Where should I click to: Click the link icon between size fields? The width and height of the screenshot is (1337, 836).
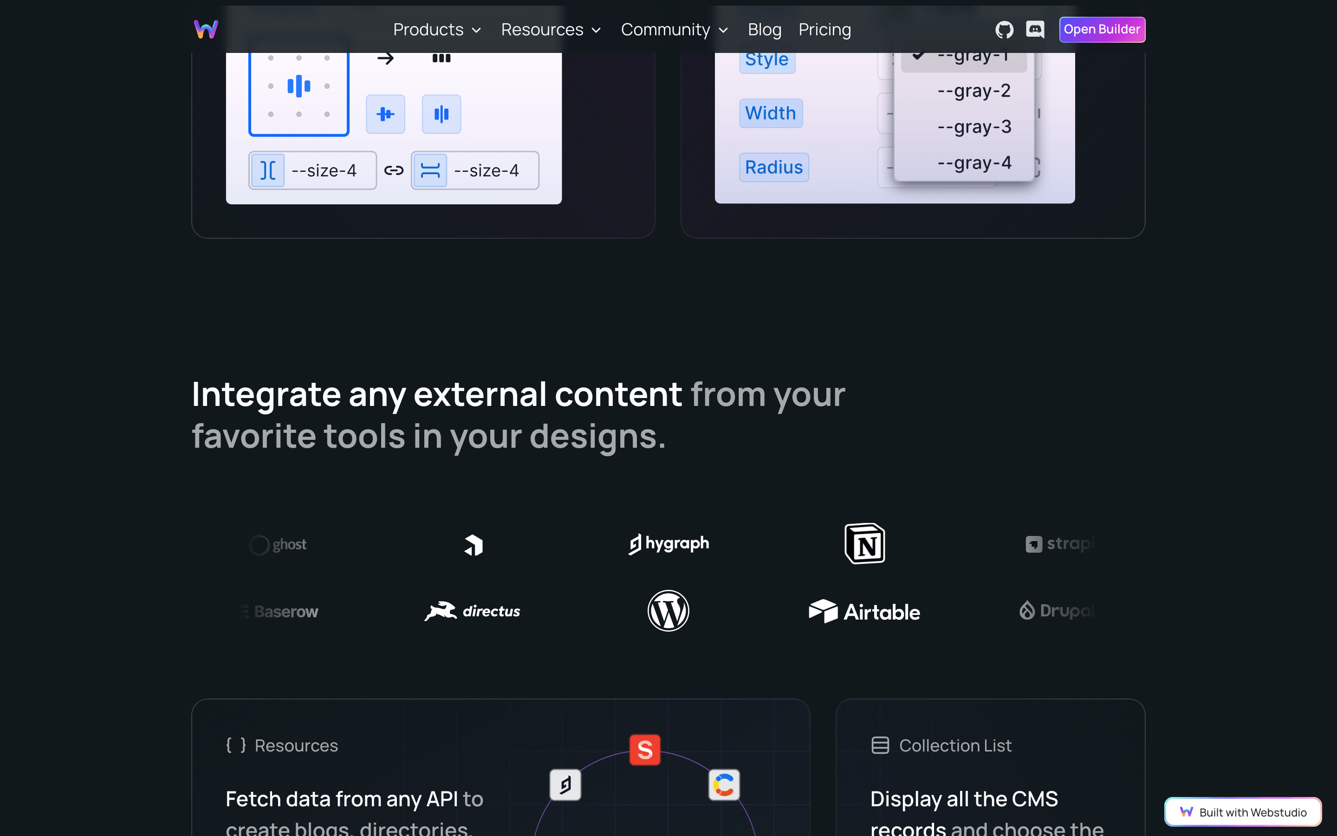(x=394, y=170)
